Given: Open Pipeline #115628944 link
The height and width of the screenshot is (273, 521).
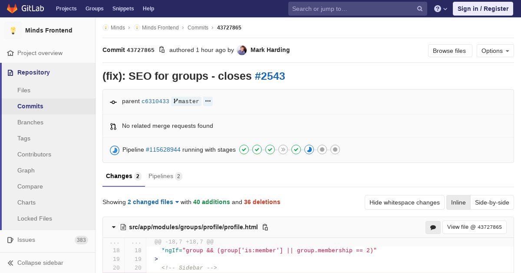Looking at the screenshot, I should pos(163,149).
